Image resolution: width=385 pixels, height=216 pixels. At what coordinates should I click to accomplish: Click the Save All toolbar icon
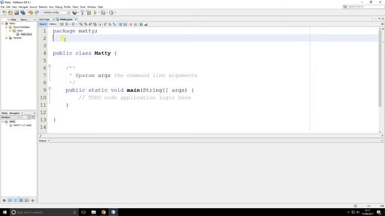(x=23, y=13)
